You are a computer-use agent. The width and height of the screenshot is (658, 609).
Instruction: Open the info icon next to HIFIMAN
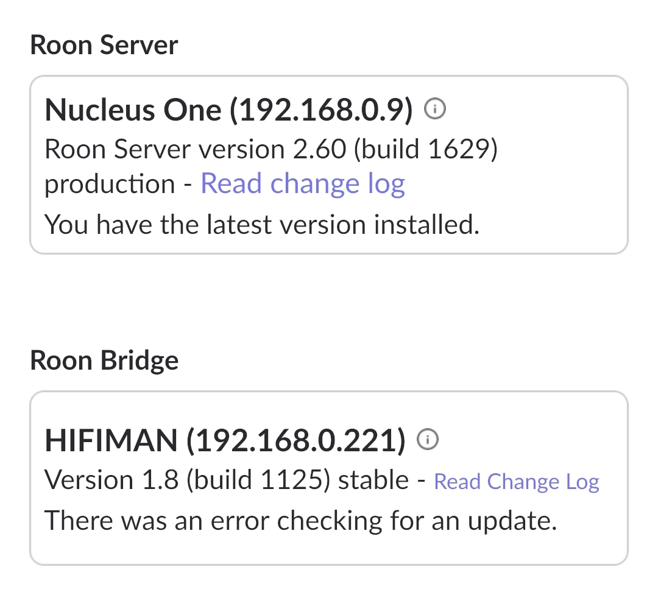click(x=428, y=439)
